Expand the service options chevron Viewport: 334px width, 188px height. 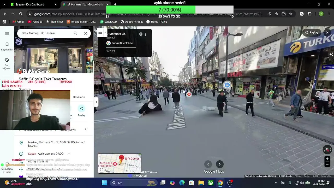tap(86, 129)
